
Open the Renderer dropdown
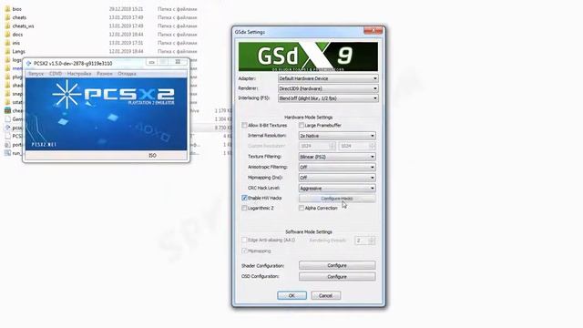point(328,88)
